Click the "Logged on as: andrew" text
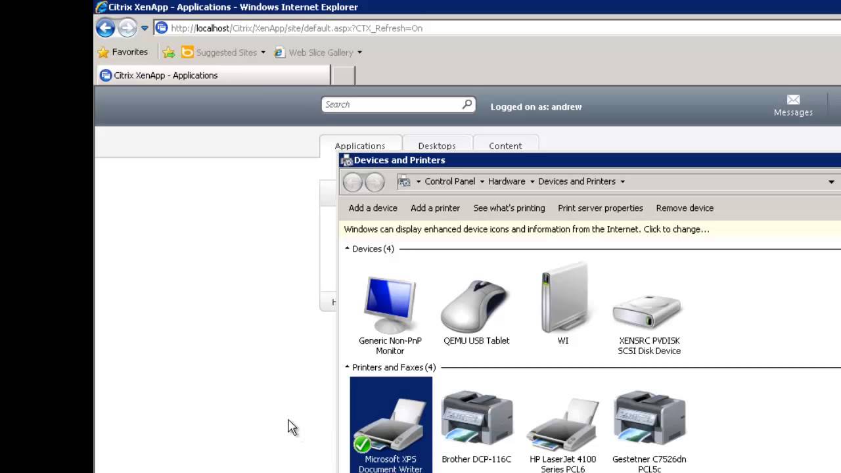 pos(536,107)
